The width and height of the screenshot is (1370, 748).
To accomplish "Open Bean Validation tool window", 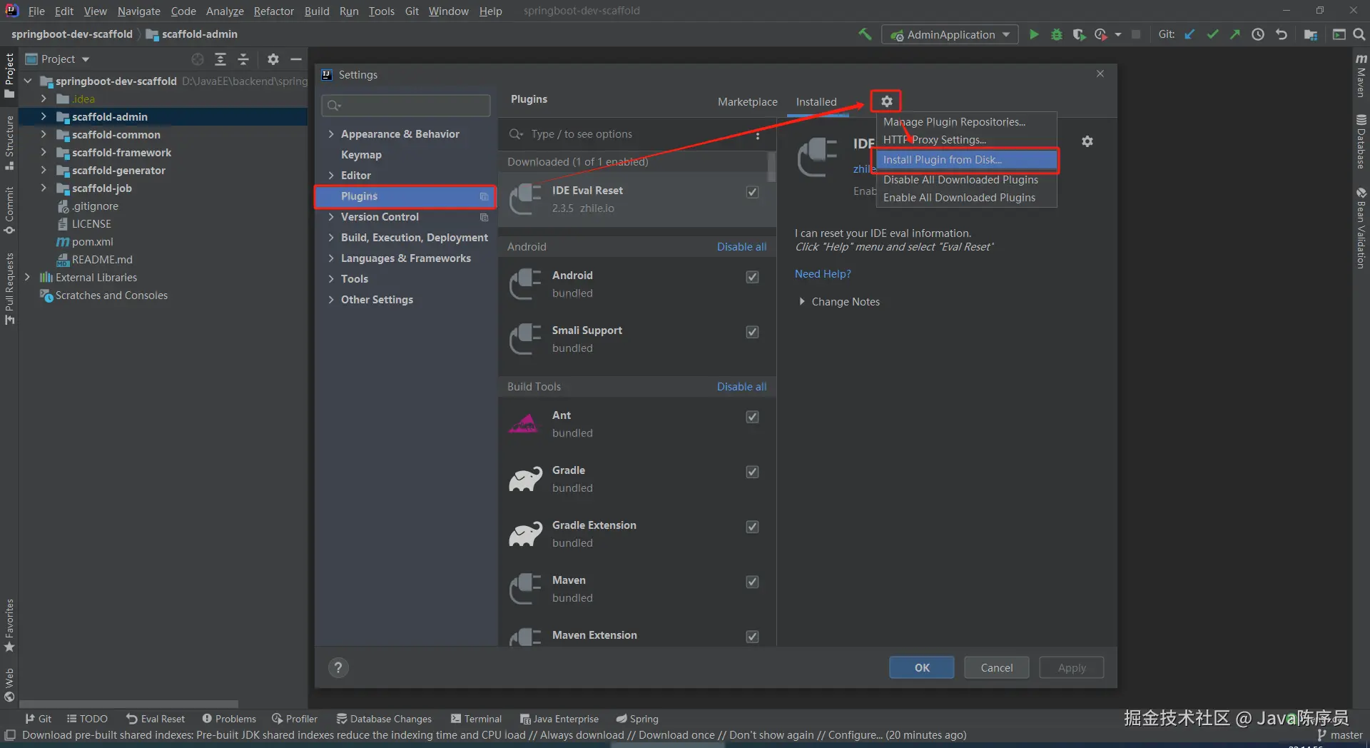I will pos(1361,228).
